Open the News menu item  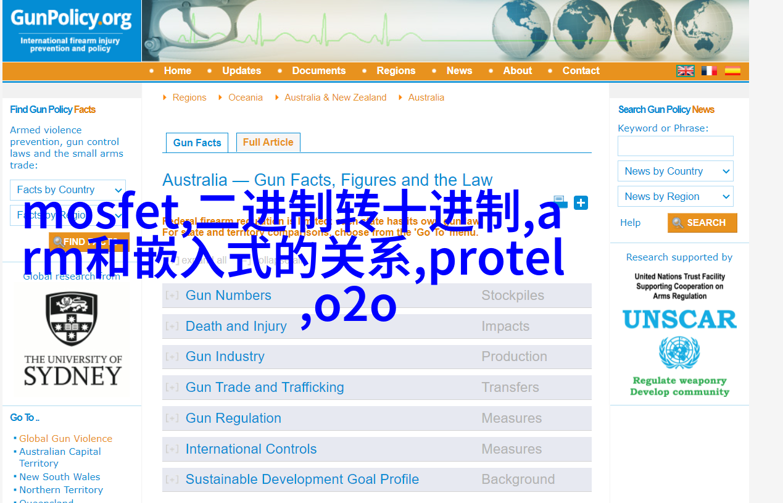[460, 71]
